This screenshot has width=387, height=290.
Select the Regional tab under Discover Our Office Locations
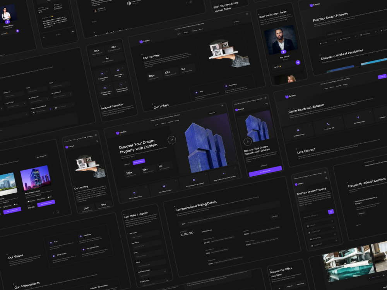[289, 286]
